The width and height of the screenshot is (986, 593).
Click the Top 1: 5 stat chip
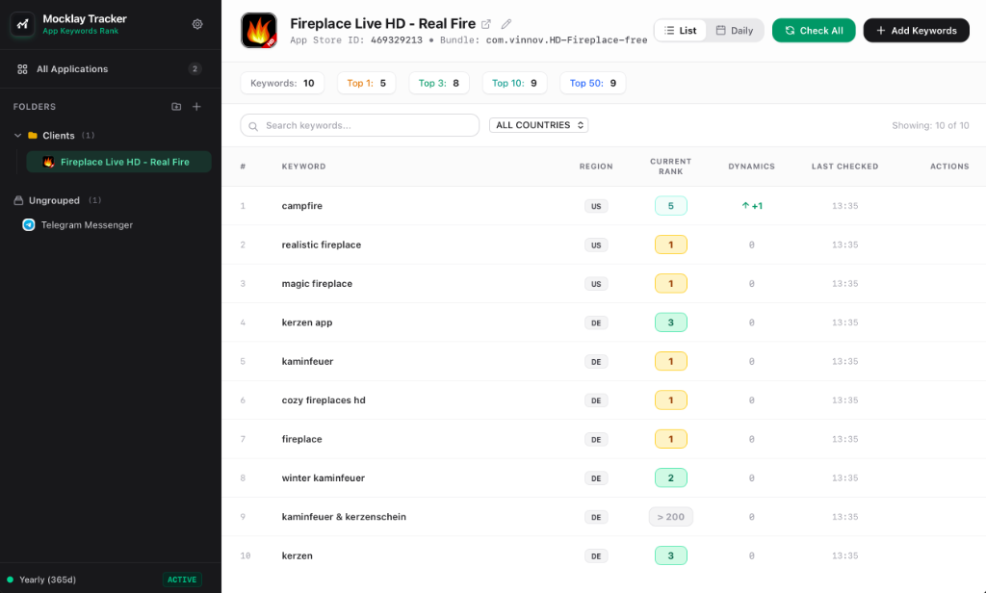[367, 83]
